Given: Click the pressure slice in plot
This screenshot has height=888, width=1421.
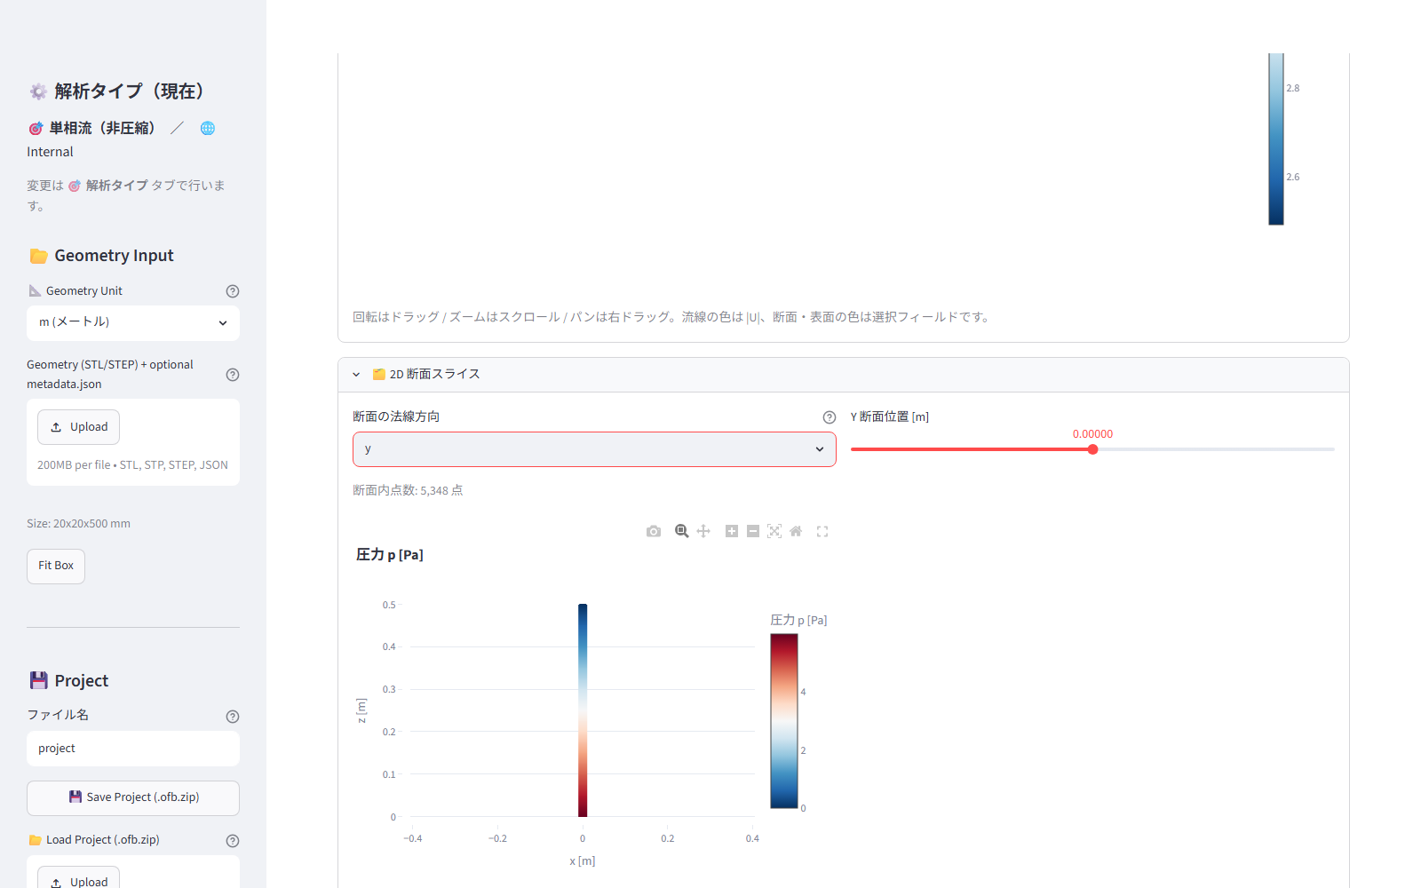Looking at the screenshot, I should point(583,710).
